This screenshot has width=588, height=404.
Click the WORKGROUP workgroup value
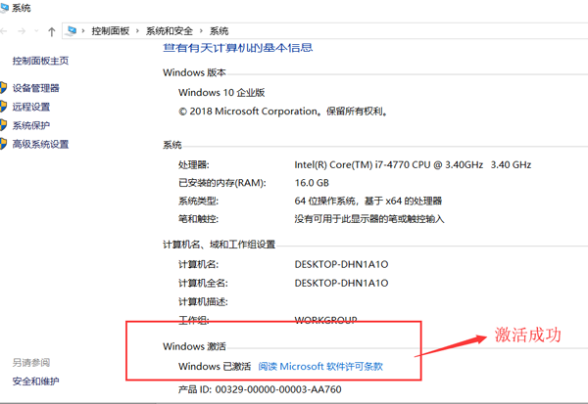point(325,320)
